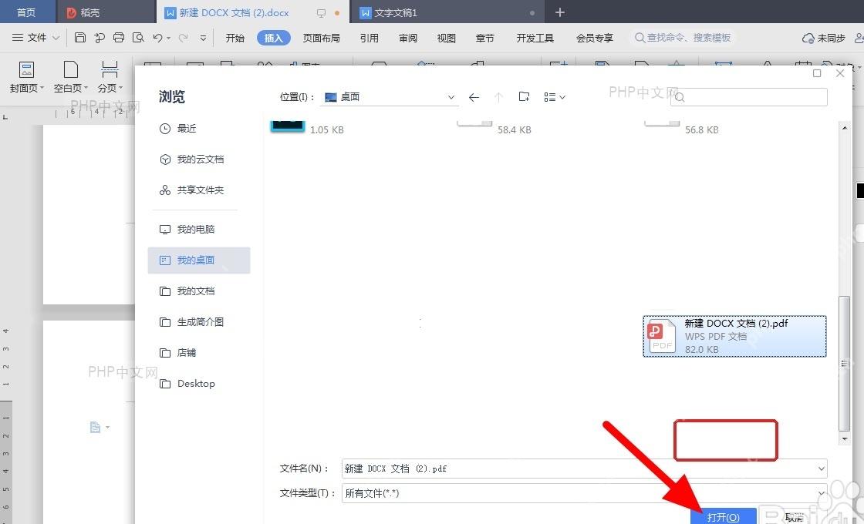Viewport: 864px width, 524px height.
Task: Select the 新建 DOCX 文档 (2).pdf file
Action: 734,336
